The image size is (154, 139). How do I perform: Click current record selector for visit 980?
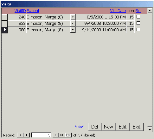click(x=4, y=30)
